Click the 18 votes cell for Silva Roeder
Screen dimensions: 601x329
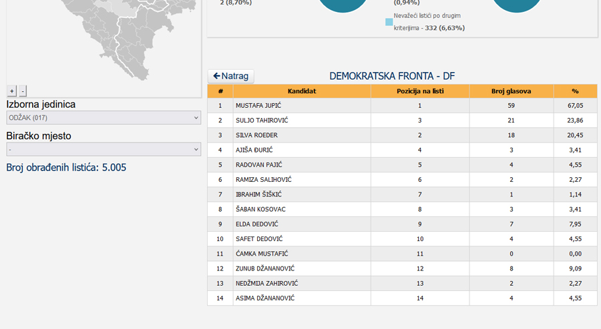(x=512, y=135)
